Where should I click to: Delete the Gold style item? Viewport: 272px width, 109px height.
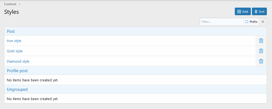261,51
